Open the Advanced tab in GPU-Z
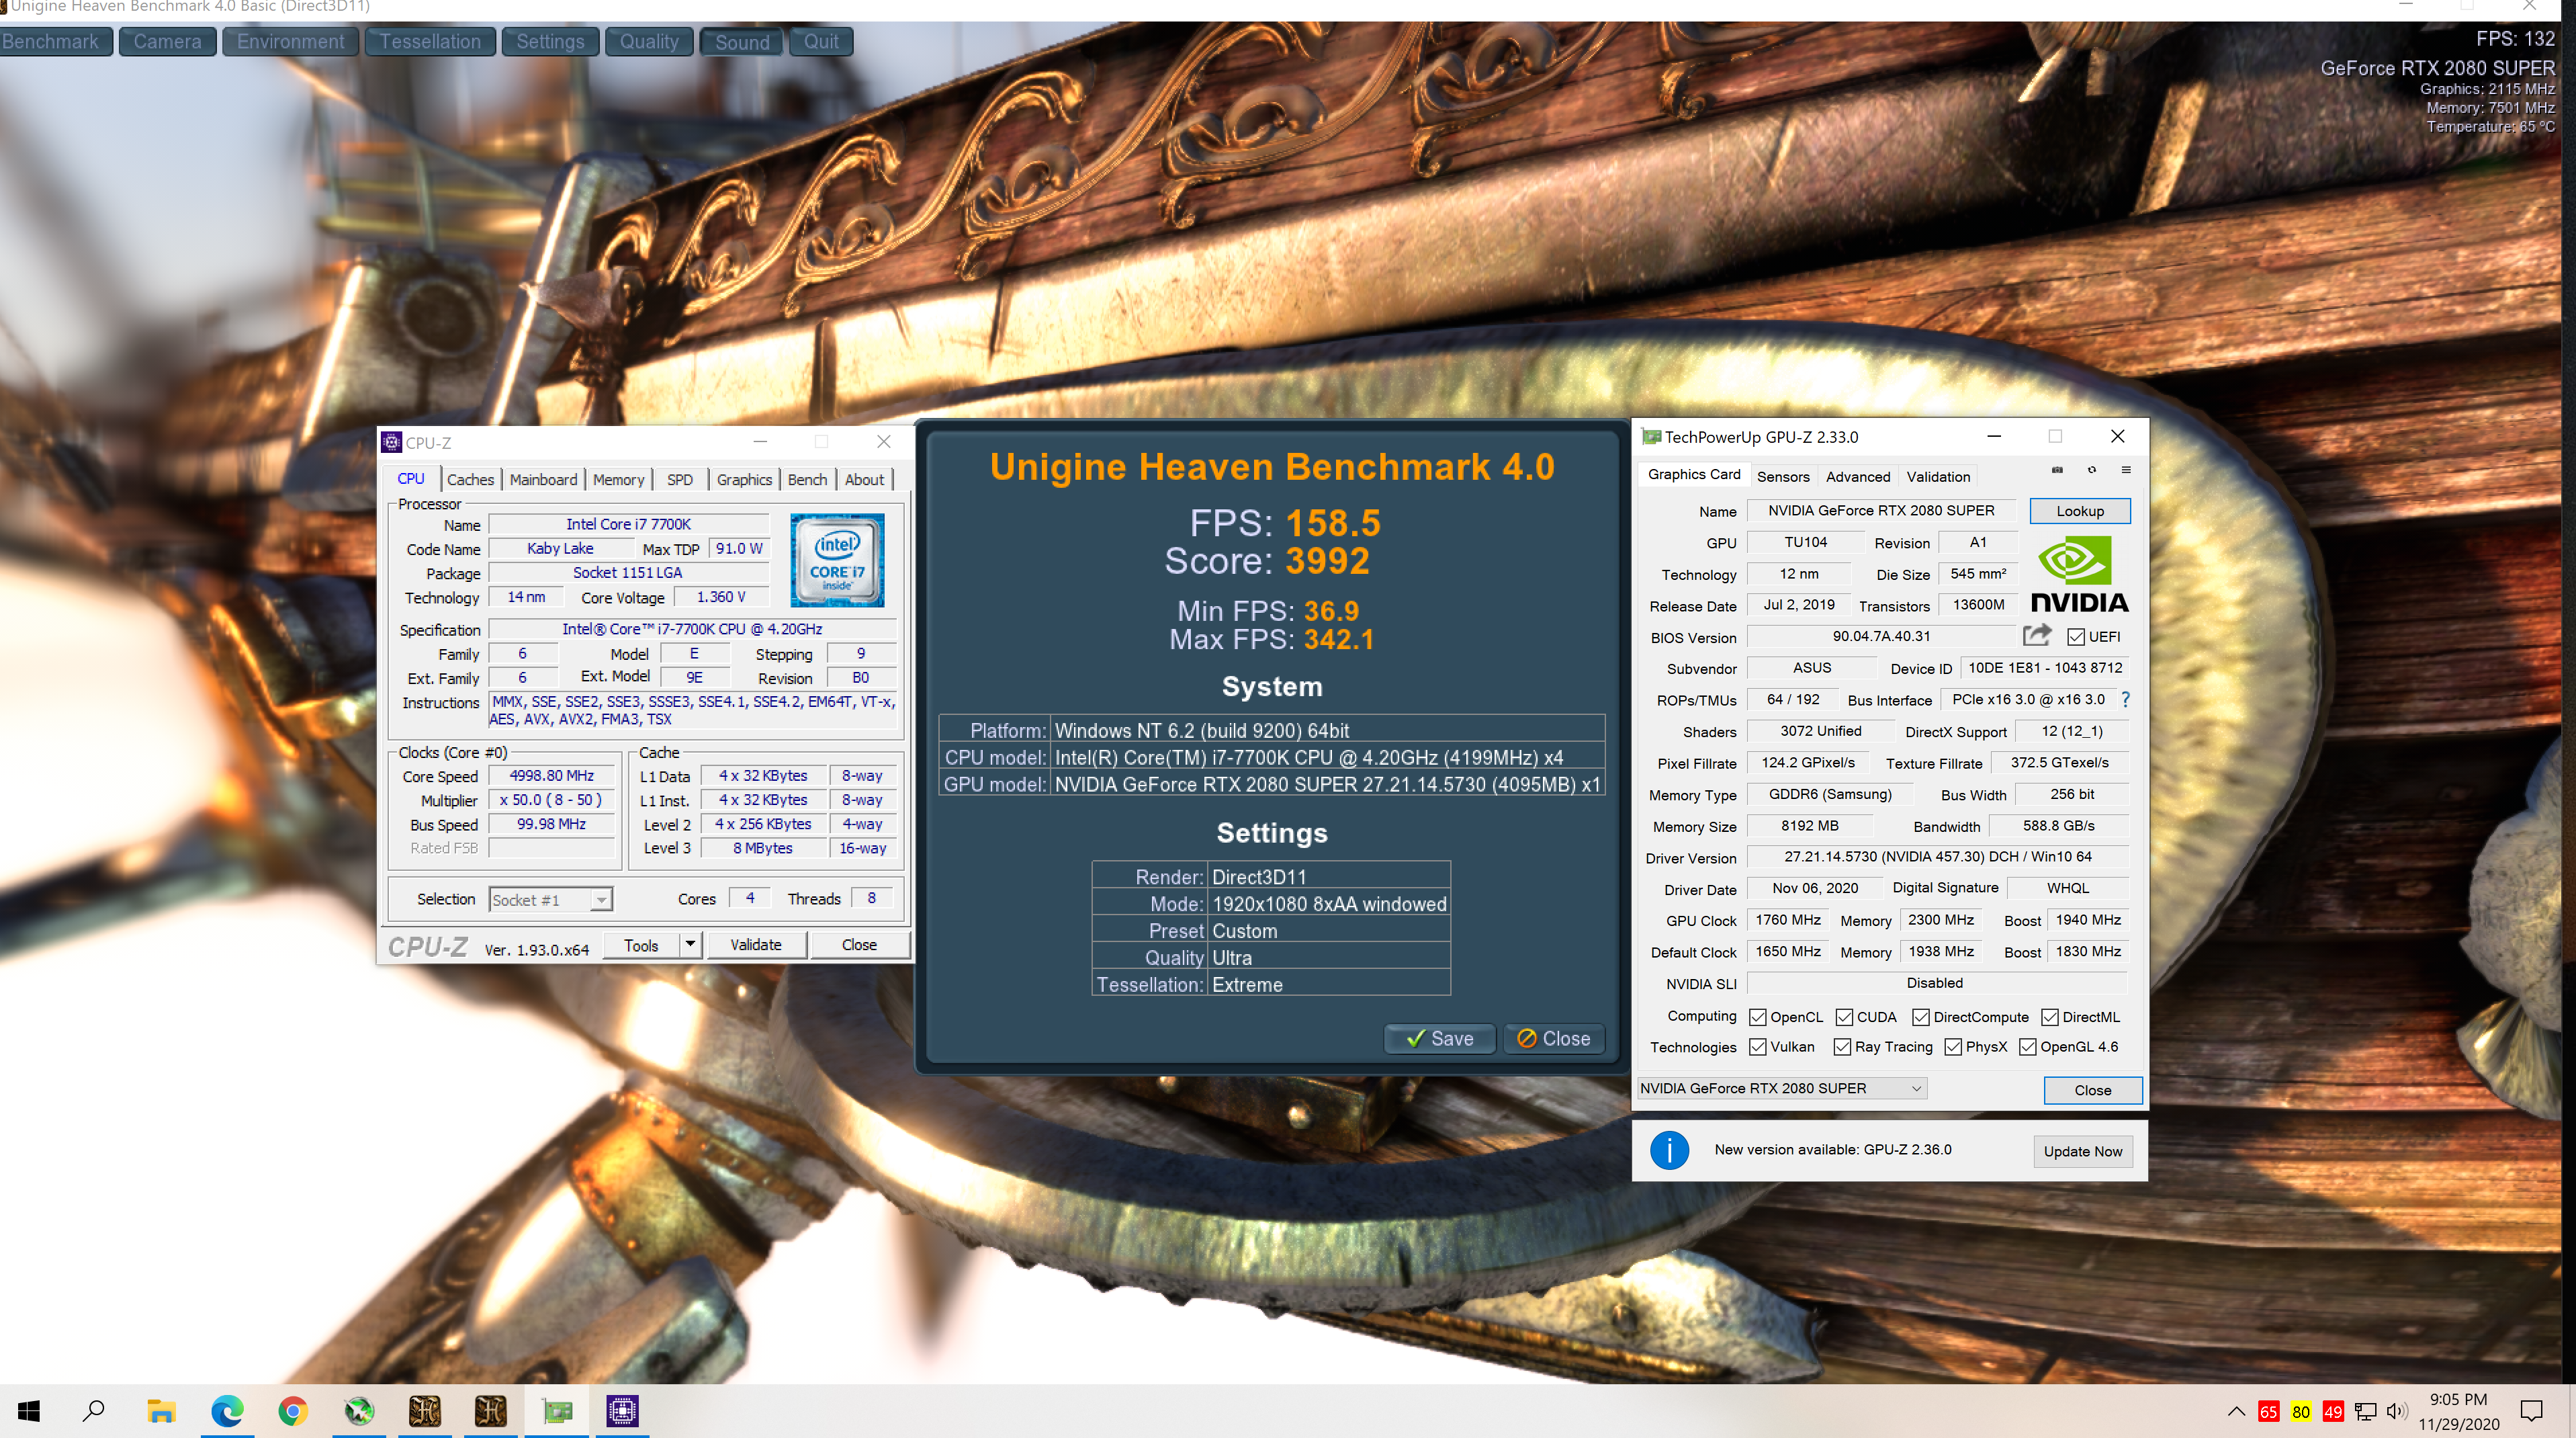The image size is (2576, 1438). (x=1858, y=476)
